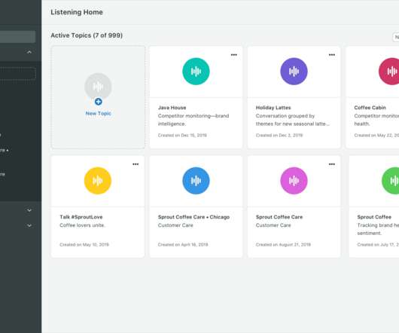The width and height of the screenshot is (399, 333).
Task: Click 'Created on August 21' date text
Action: pos(283,245)
